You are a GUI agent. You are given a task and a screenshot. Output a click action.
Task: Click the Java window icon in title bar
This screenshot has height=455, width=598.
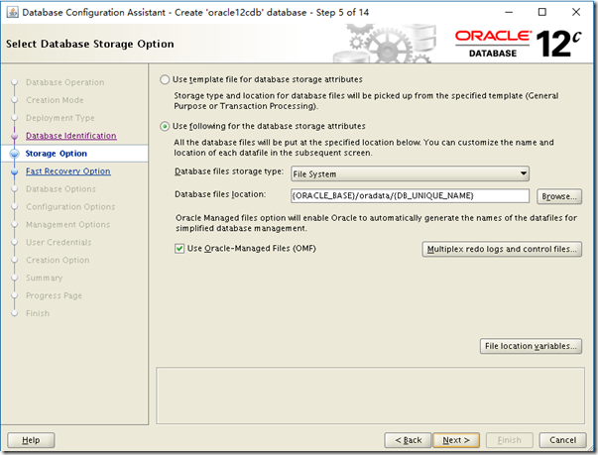coord(12,12)
